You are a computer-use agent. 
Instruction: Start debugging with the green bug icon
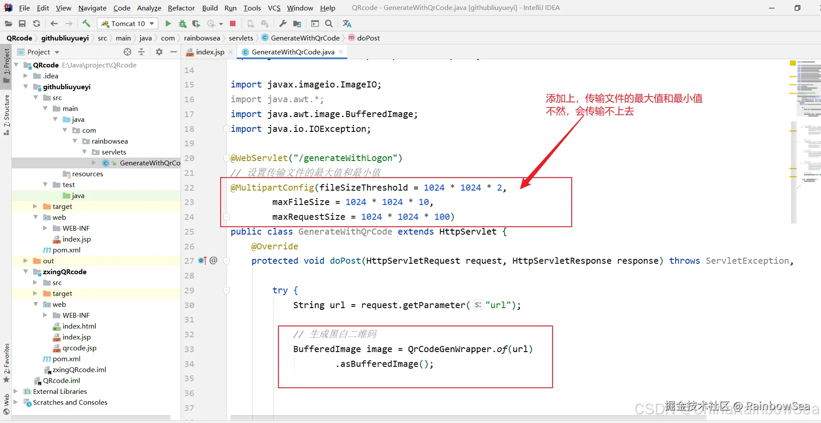[183, 23]
